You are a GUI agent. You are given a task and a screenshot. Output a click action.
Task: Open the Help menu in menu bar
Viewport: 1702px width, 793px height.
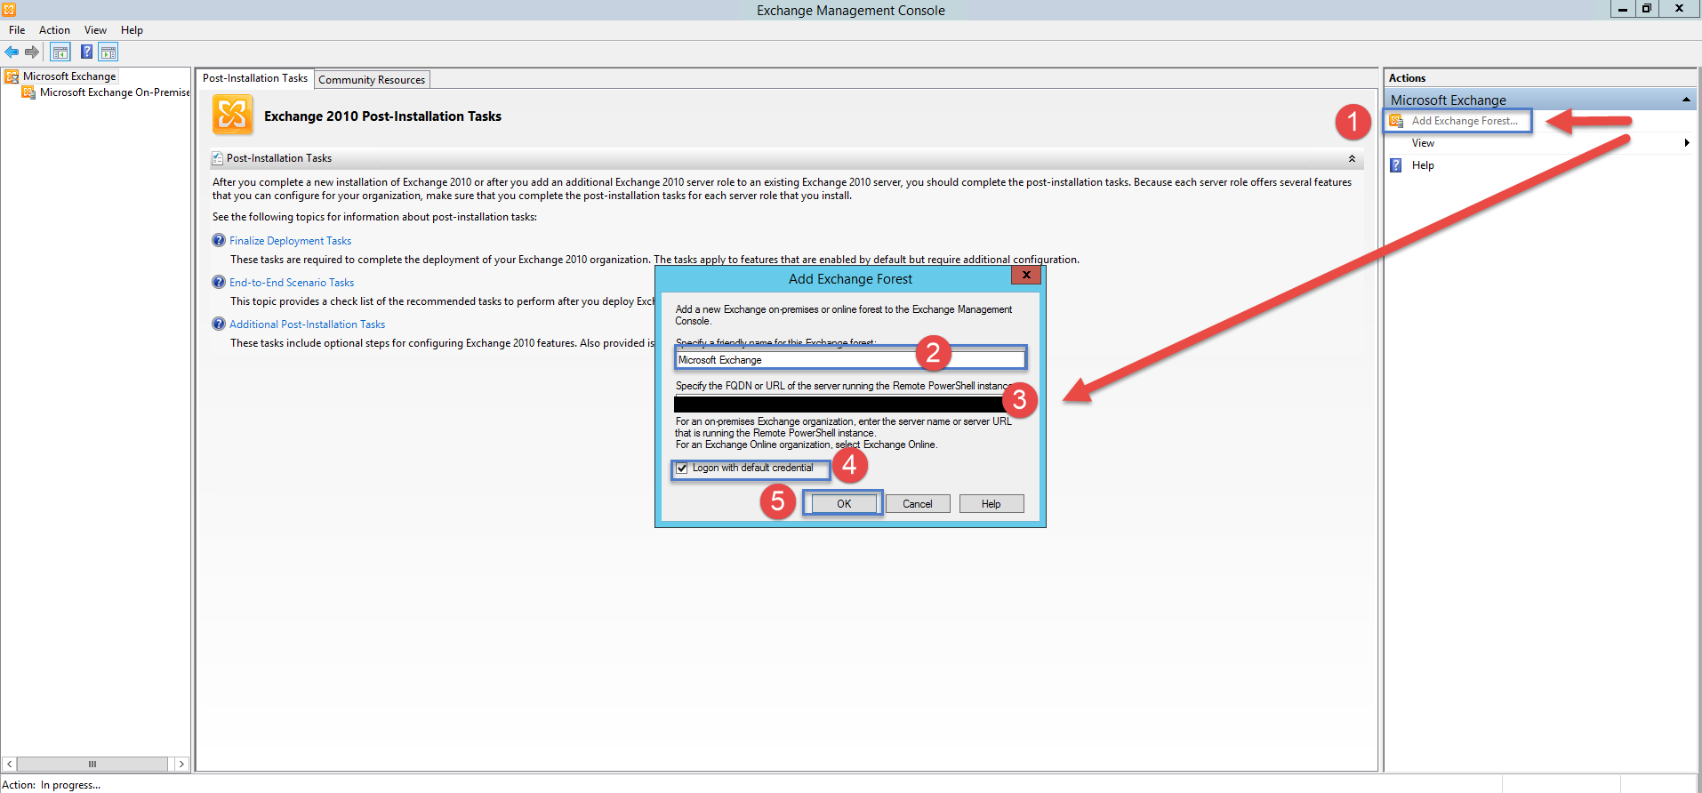tap(132, 30)
